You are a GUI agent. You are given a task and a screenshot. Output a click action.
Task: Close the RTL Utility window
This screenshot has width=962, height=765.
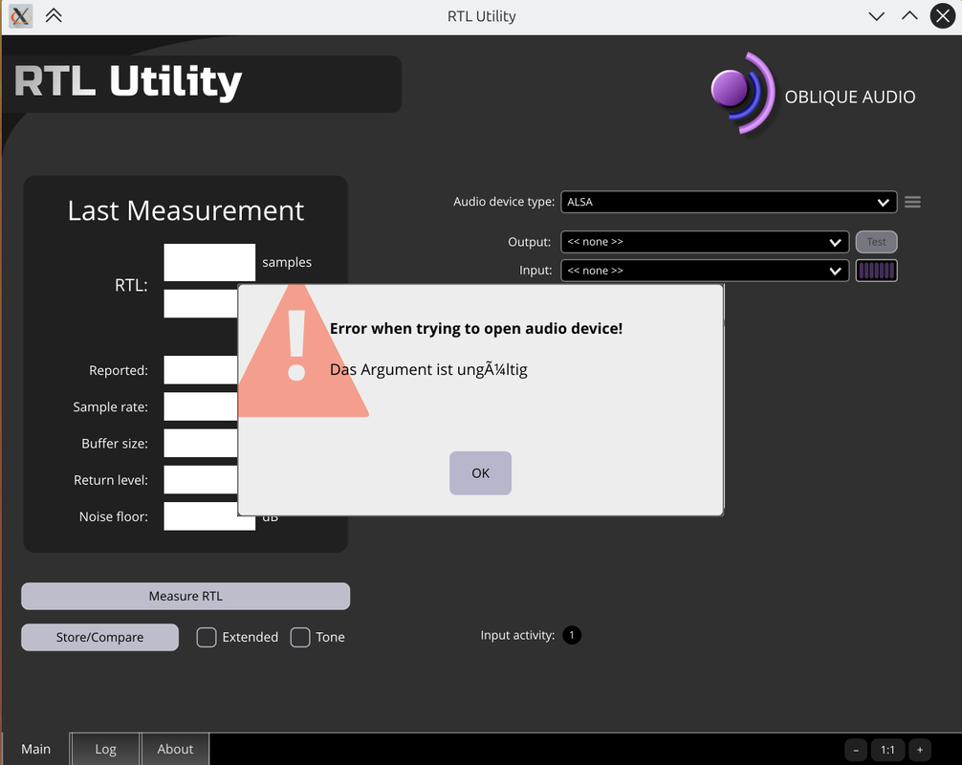(943, 16)
